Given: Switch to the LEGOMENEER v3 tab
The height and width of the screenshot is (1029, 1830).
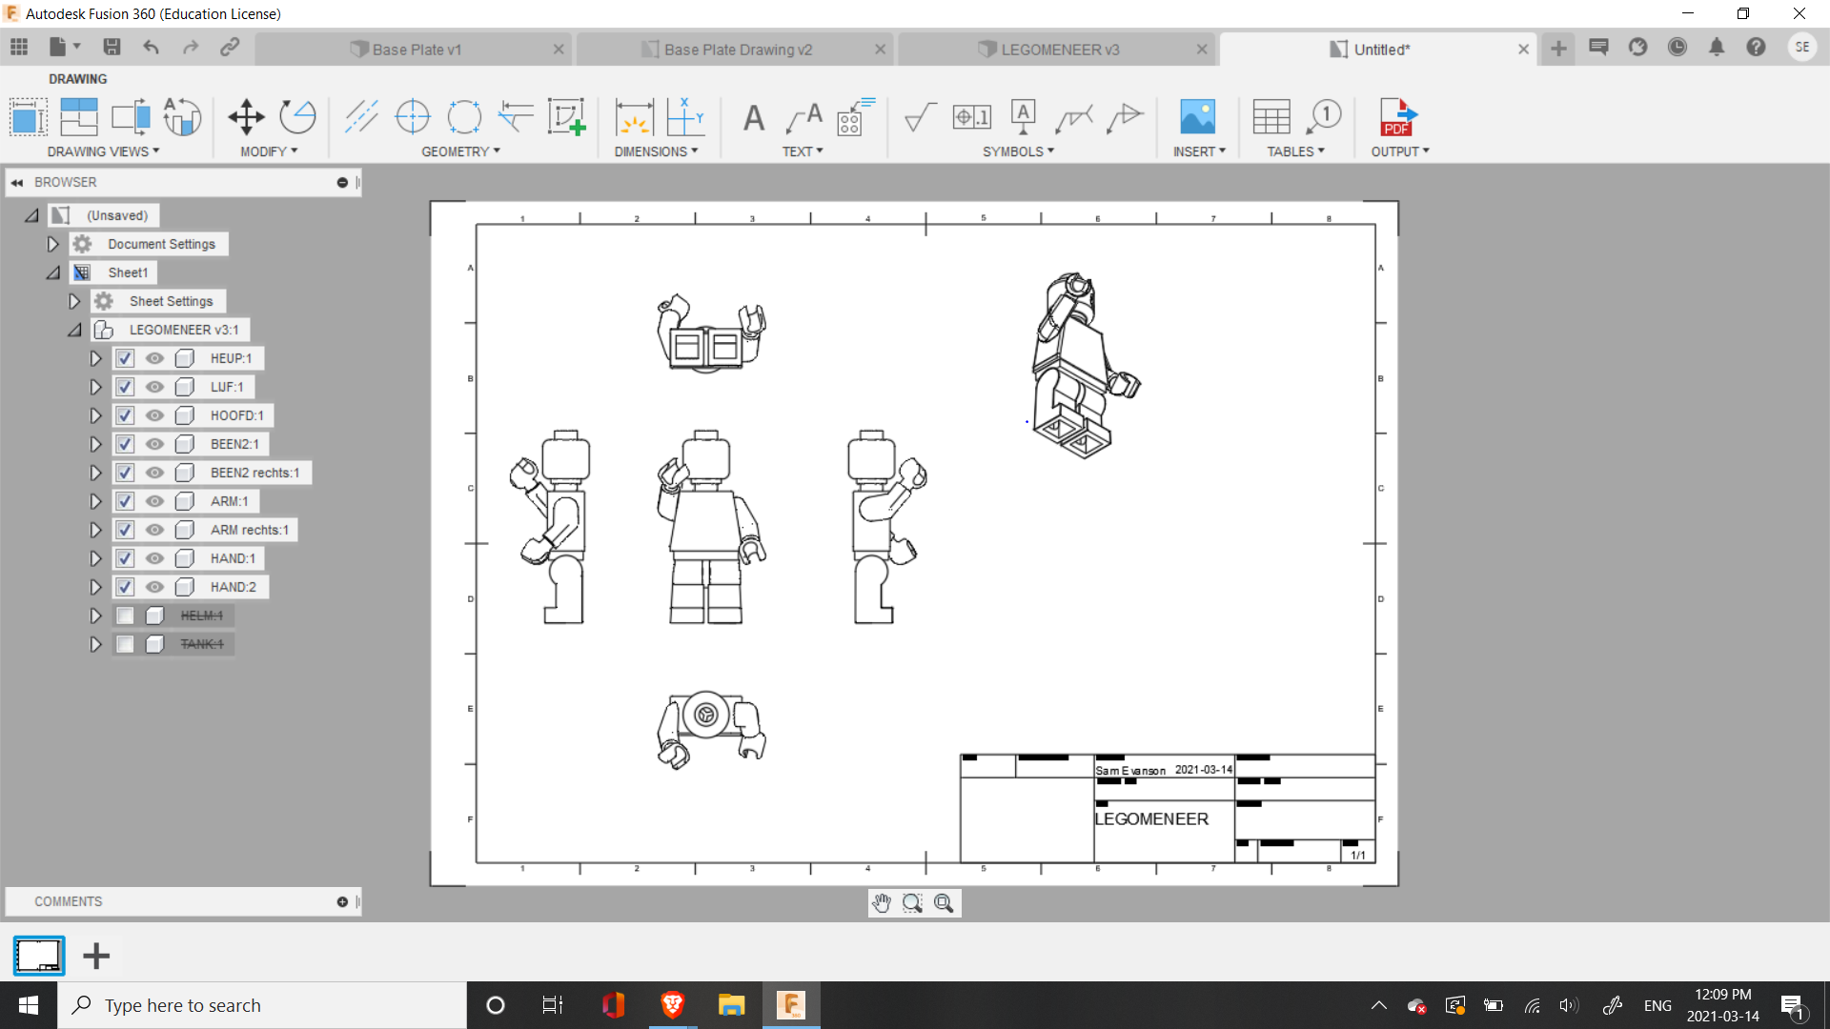Looking at the screenshot, I should [1058, 50].
